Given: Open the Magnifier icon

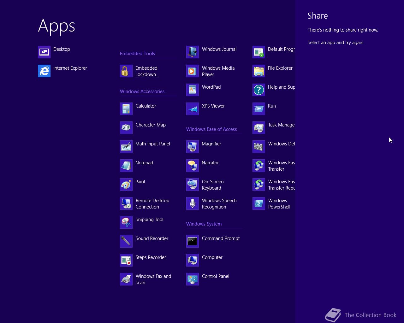Looking at the screenshot, I should [193, 147].
